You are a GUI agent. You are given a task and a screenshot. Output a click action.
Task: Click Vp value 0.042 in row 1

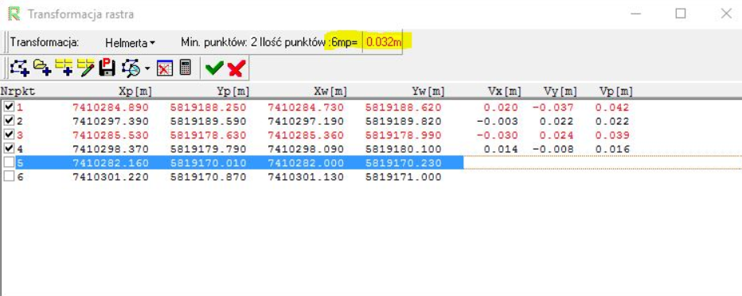point(612,107)
